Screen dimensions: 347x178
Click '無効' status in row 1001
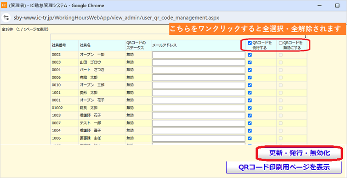[x=130, y=93]
